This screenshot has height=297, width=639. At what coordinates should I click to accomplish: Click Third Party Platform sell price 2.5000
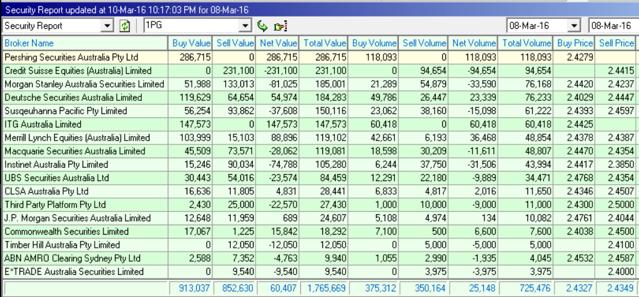tap(616, 204)
